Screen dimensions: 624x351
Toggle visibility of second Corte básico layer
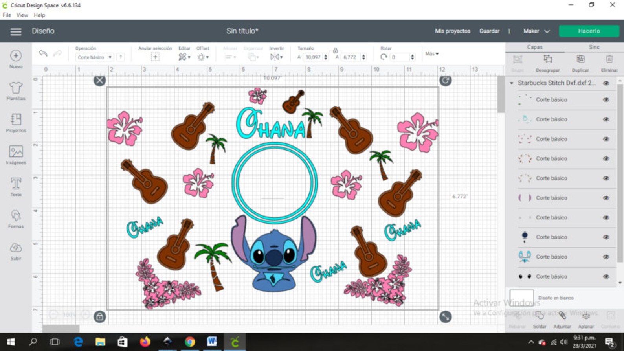[x=606, y=119]
